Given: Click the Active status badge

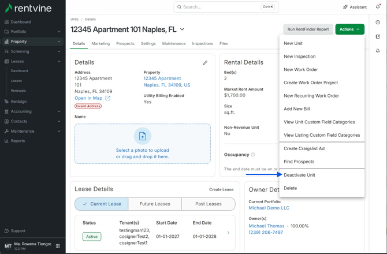Looking at the screenshot, I should click(x=92, y=237).
